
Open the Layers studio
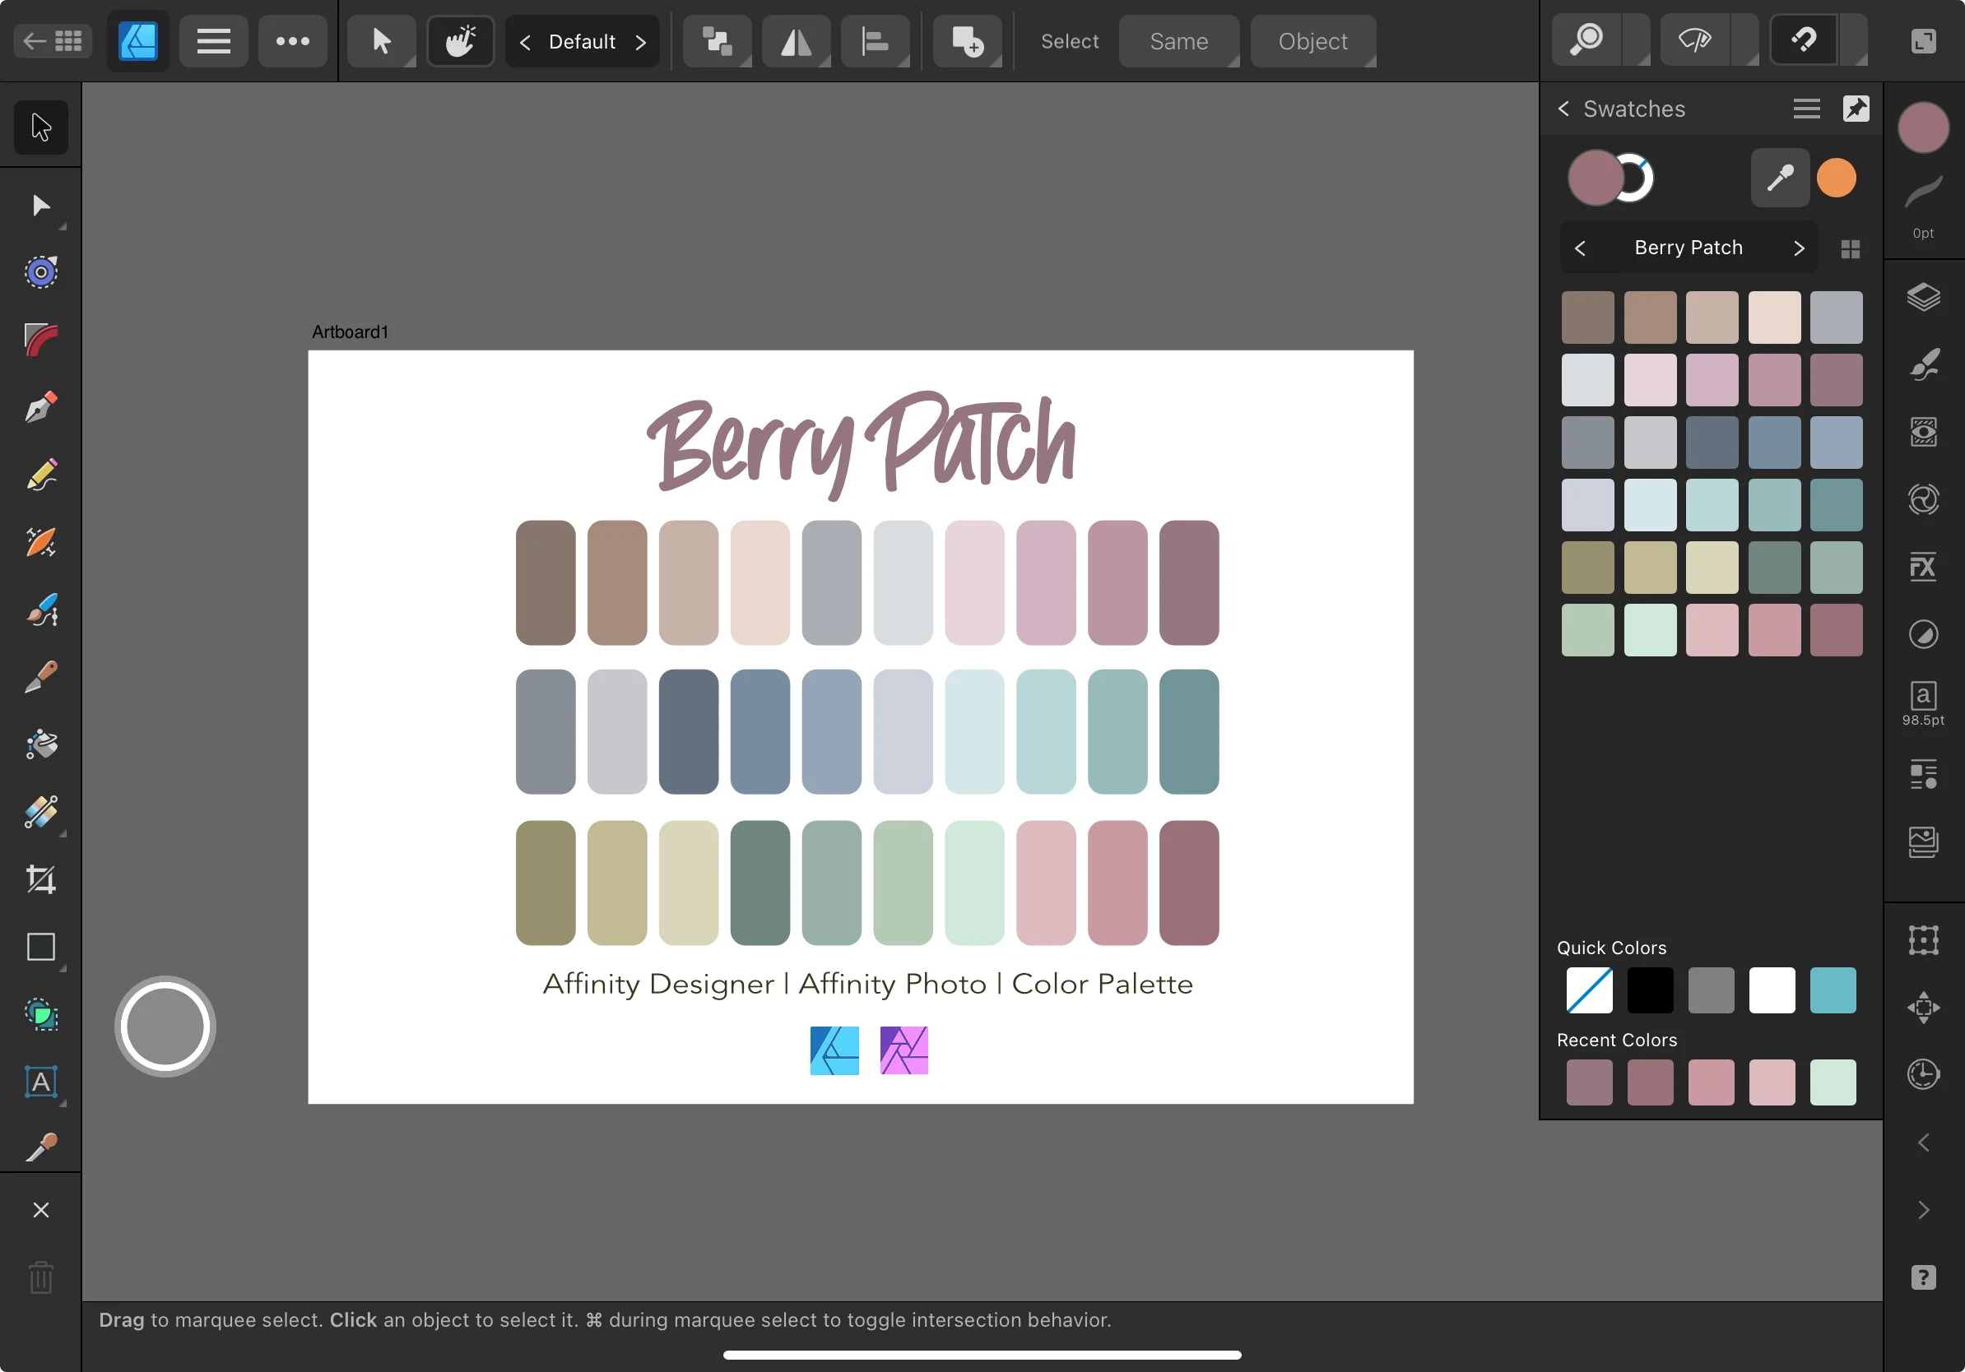[x=1923, y=297]
